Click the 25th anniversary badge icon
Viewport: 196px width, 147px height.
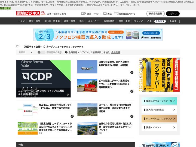pos(43,13)
